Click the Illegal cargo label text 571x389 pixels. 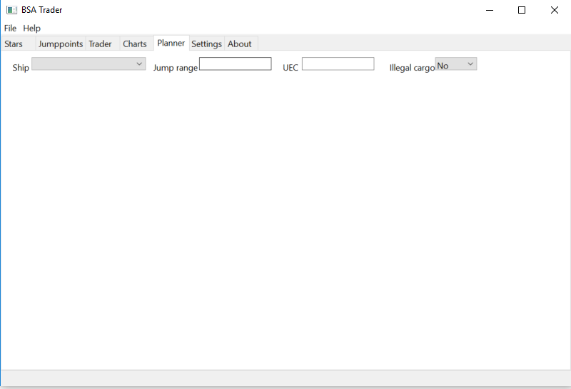412,68
